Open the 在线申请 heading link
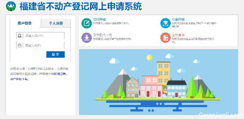Viewport: 244px width, 119px height. click(x=99, y=20)
